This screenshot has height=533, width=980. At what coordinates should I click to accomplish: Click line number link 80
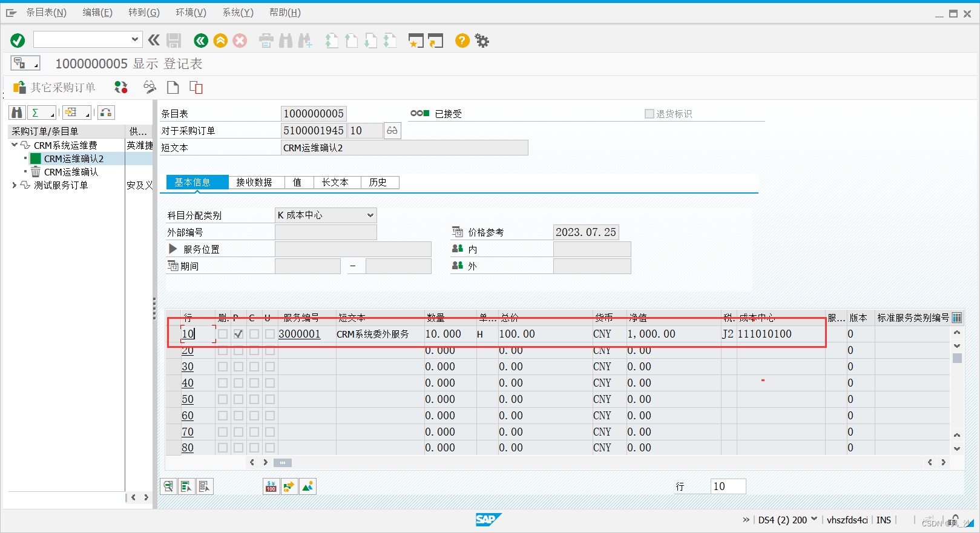click(188, 448)
